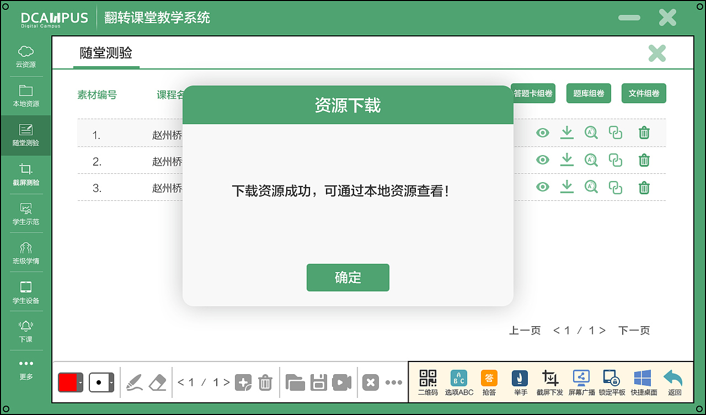The image size is (706, 415).
Task: Activate the 举手 hand-raise tool
Action: 519,382
